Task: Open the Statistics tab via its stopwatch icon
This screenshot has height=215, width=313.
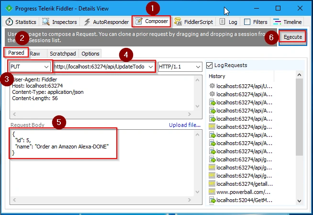Action: (9, 22)
